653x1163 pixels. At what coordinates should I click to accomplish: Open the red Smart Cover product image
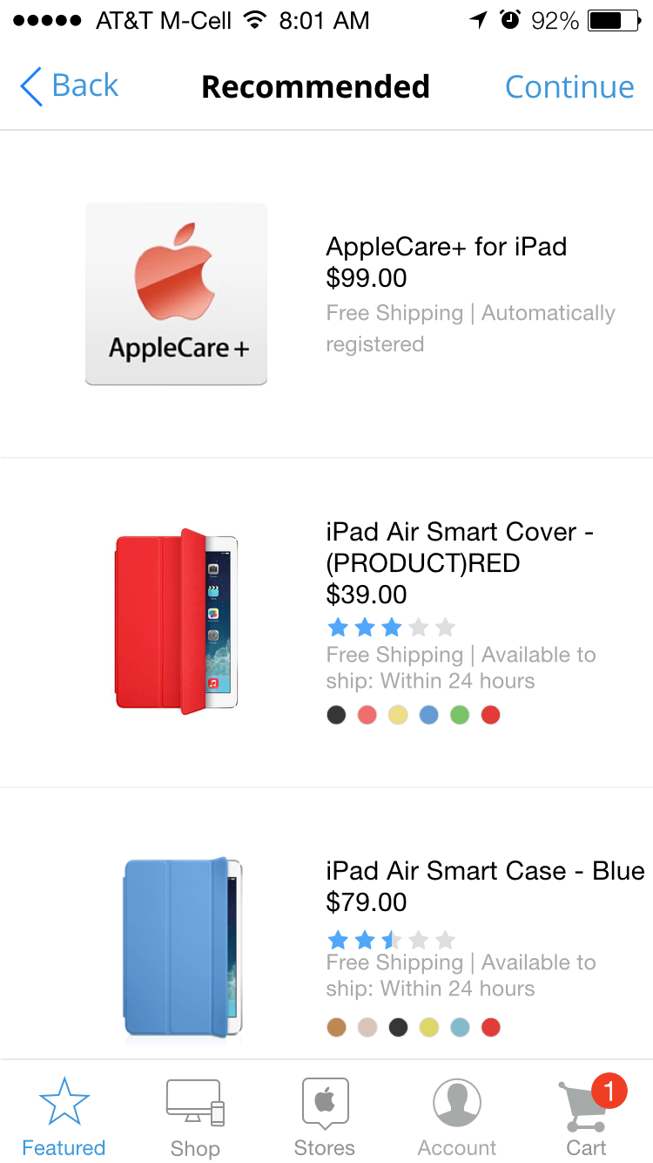pyautogui.click(x=176, y=622)
